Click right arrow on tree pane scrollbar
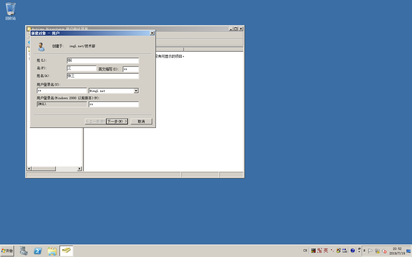Screen dimensions: 412x257 (80, 169)
